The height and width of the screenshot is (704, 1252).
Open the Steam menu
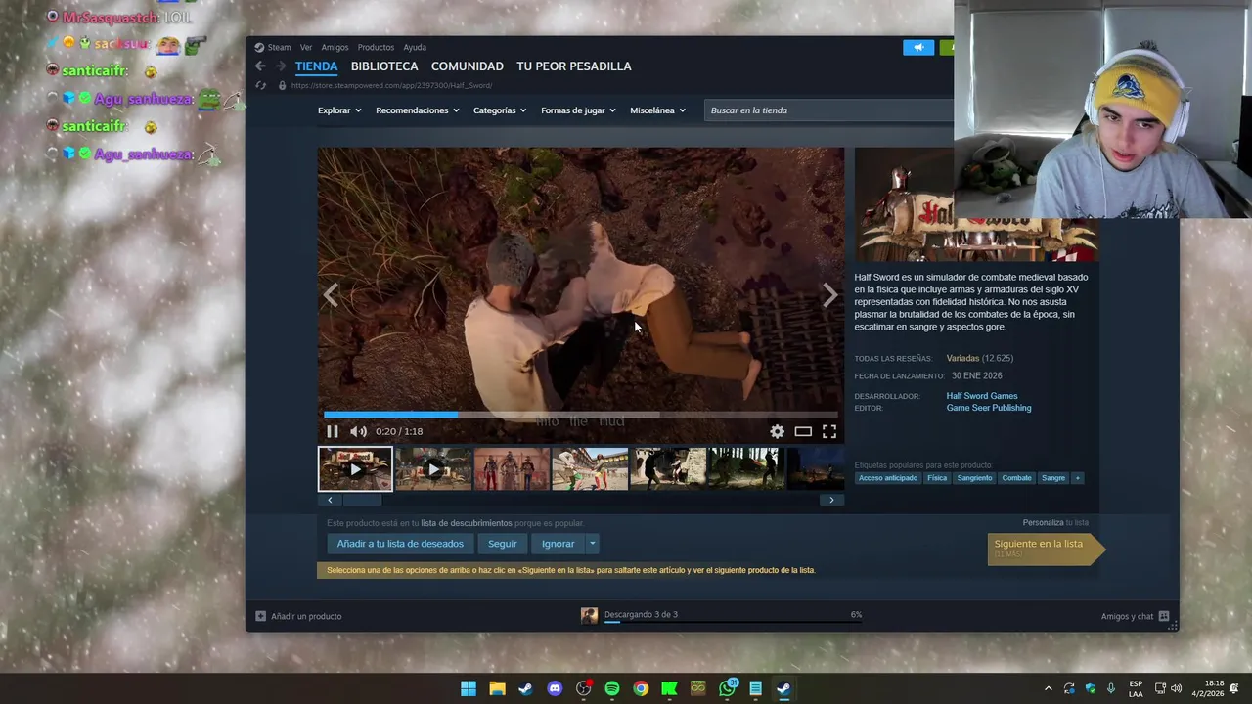point(273,47)
